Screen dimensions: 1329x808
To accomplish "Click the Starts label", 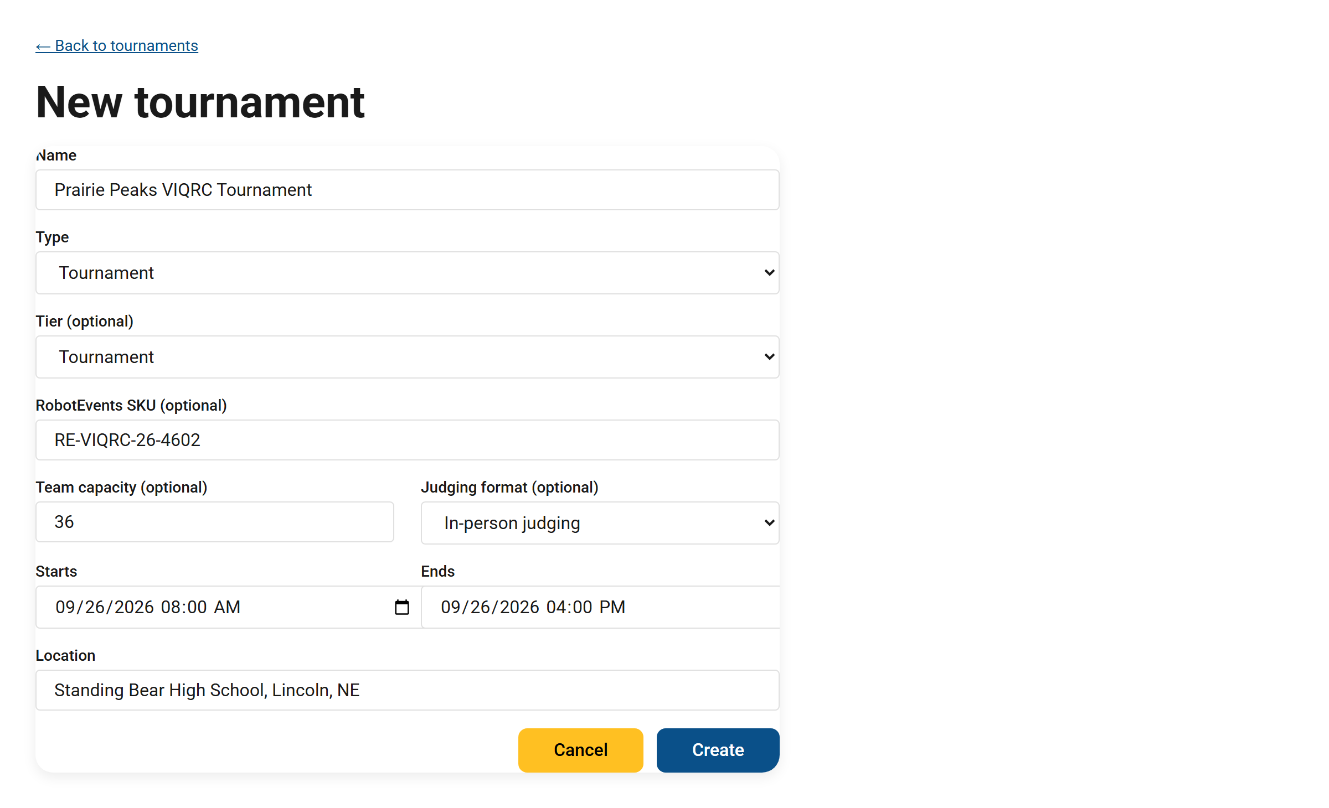I will (x=56, y=571).
